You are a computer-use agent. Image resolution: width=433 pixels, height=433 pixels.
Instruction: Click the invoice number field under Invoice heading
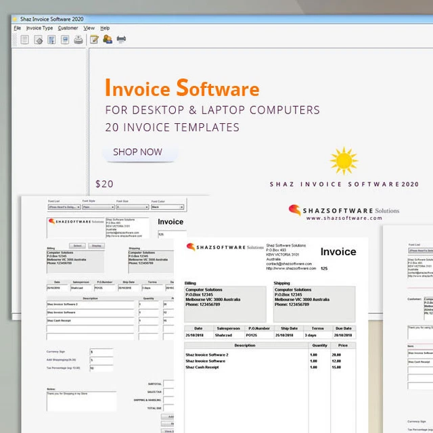tap(172, 234)
